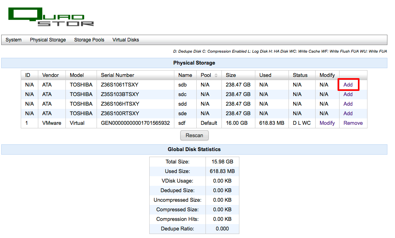Select serial number Z36S100RTSXY
The height and width of the screenshot is (238, 395).
[120, 114]
